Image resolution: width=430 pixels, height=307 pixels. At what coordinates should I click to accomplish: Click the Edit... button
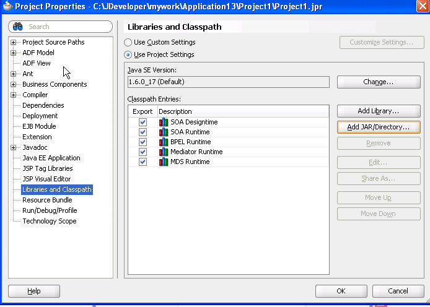click(x=379, y=162)
